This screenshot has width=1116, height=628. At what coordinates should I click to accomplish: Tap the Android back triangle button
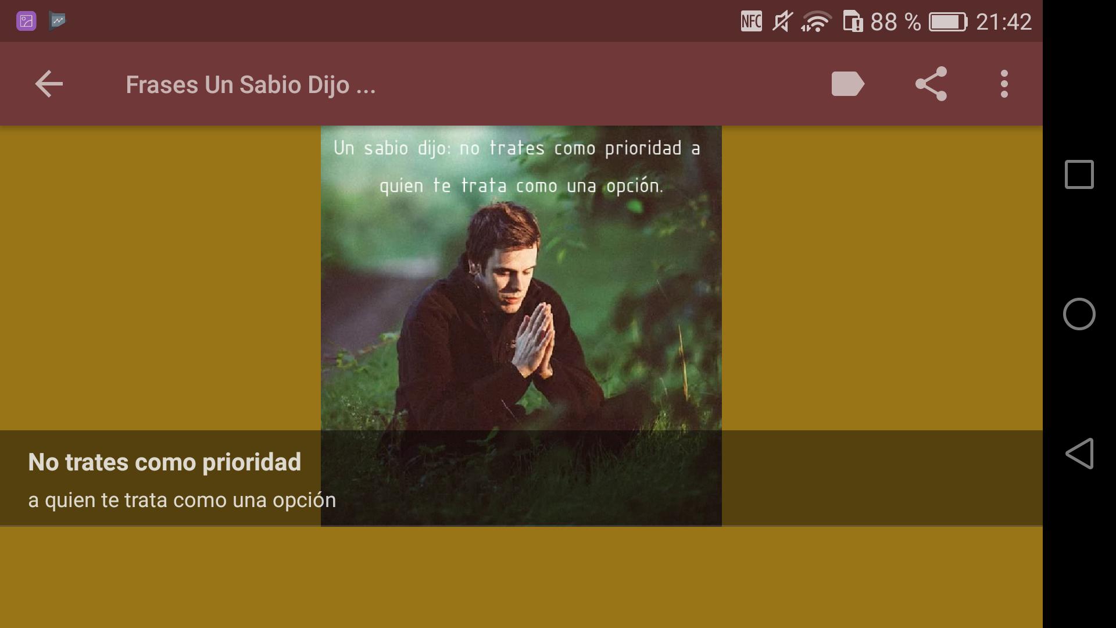point(1079,454)
